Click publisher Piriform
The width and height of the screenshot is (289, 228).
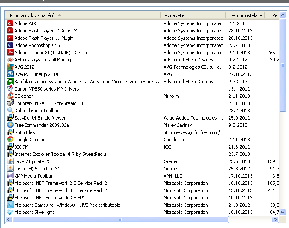tap(171, 96)
